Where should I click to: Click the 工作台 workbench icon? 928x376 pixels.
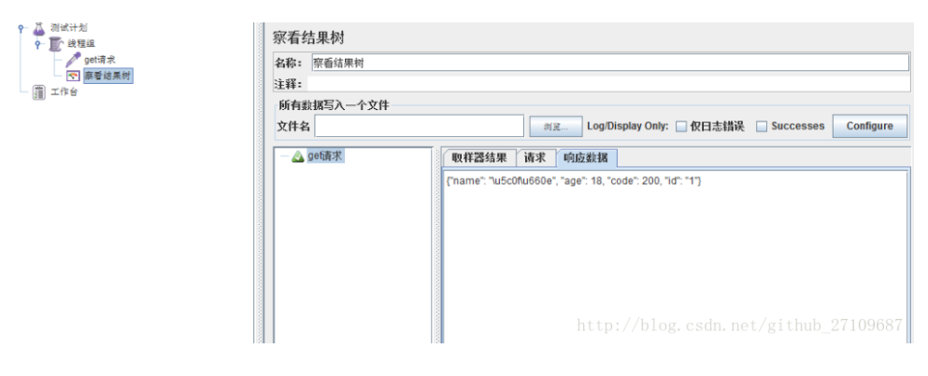[39, 92]
